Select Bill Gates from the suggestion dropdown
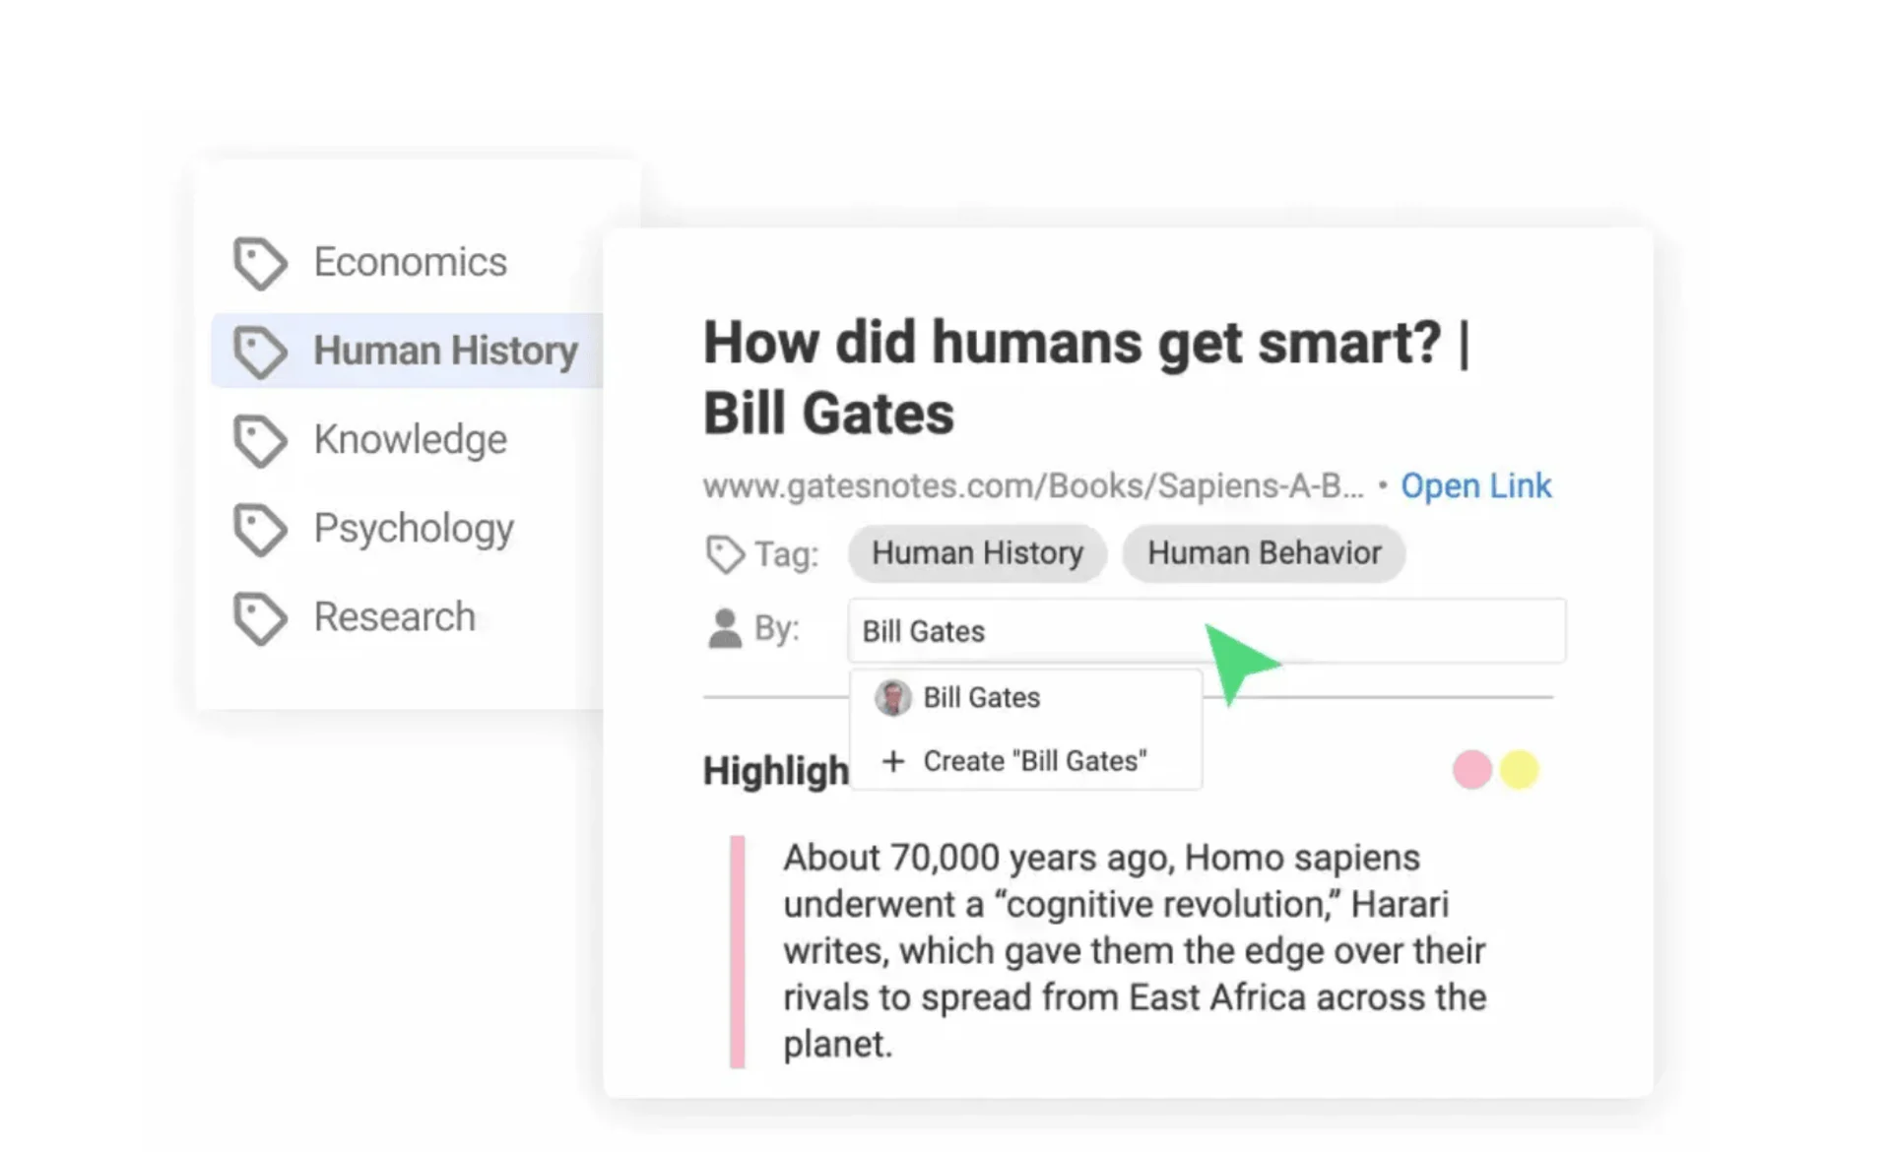Image resolution: width=1891 pixels, height=1152 pixels. 981,697
